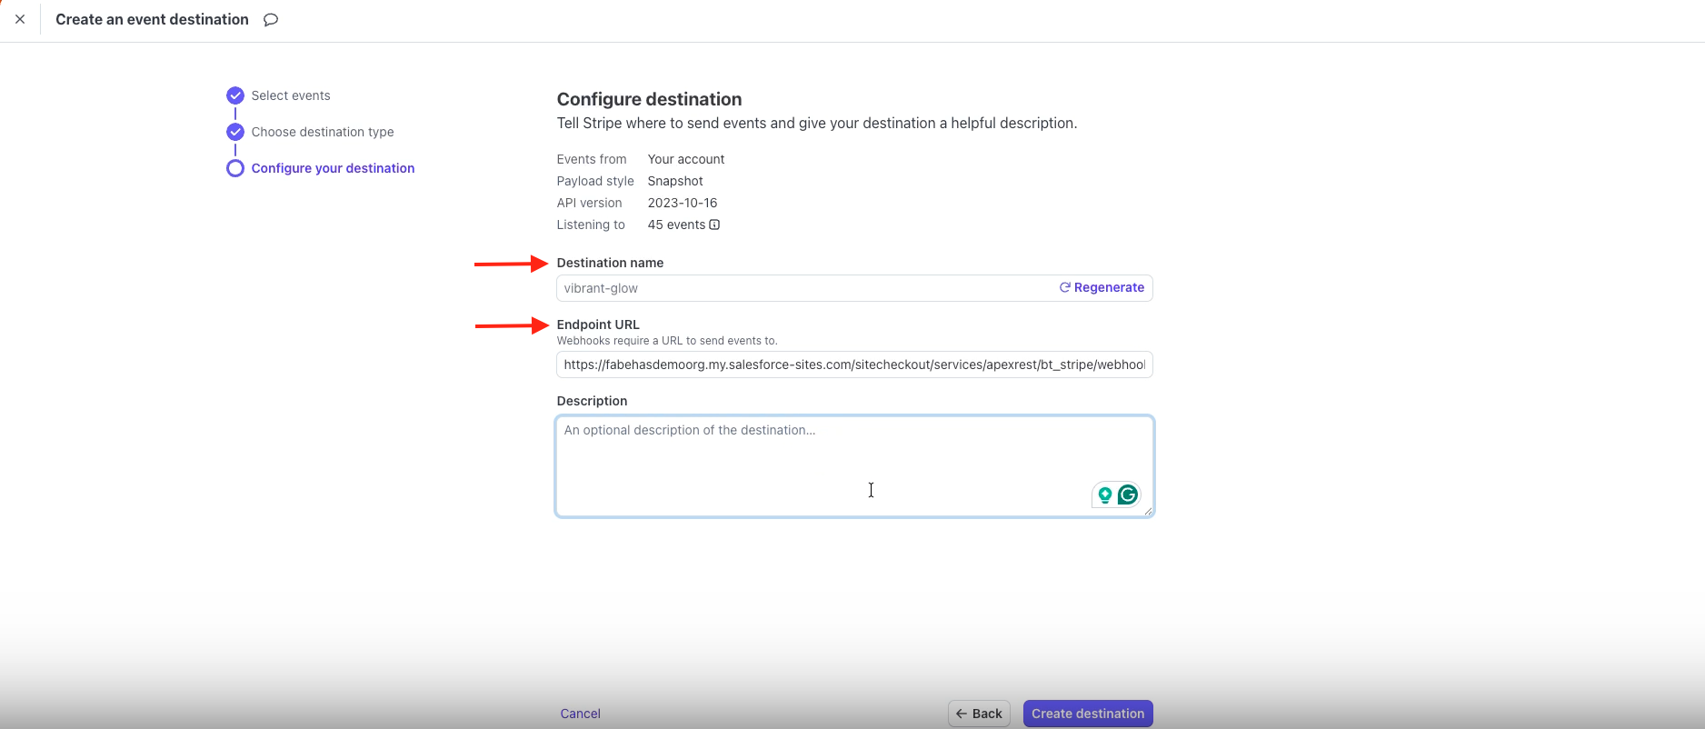Image resolution: width=1705 pixels, height=729 pixels.
Task: Select the Configure your destination step
Action: pos(333,168)
